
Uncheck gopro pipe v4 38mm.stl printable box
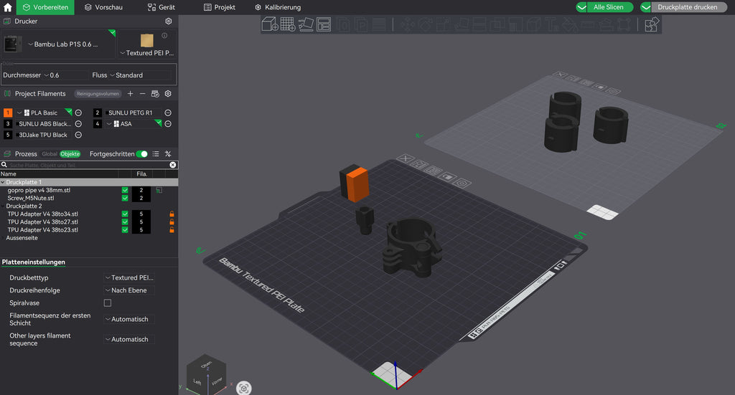coord(125,190)
